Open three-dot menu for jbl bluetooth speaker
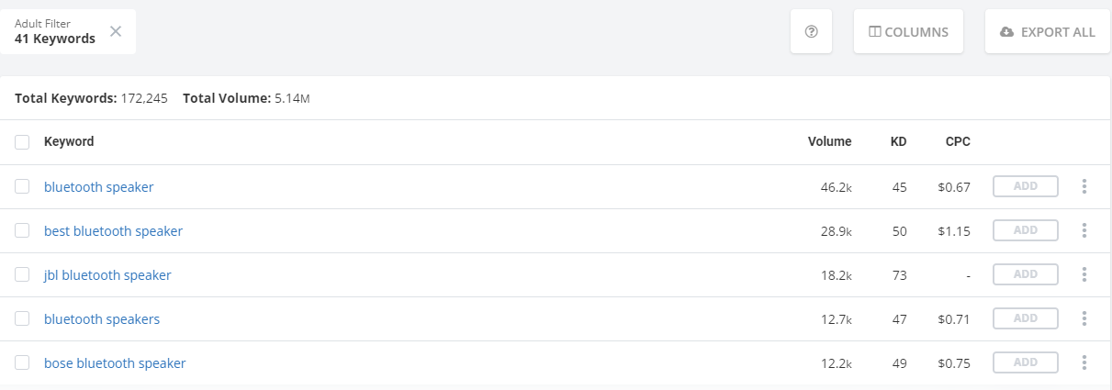This screenshot has height=390, width=1112. click(x=1084, y=274)
